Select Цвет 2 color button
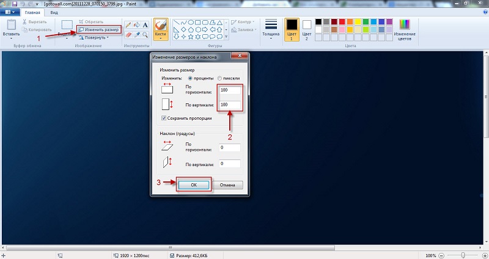The width and height of the screenshot is (489, 259). click(x=307, y=29)
